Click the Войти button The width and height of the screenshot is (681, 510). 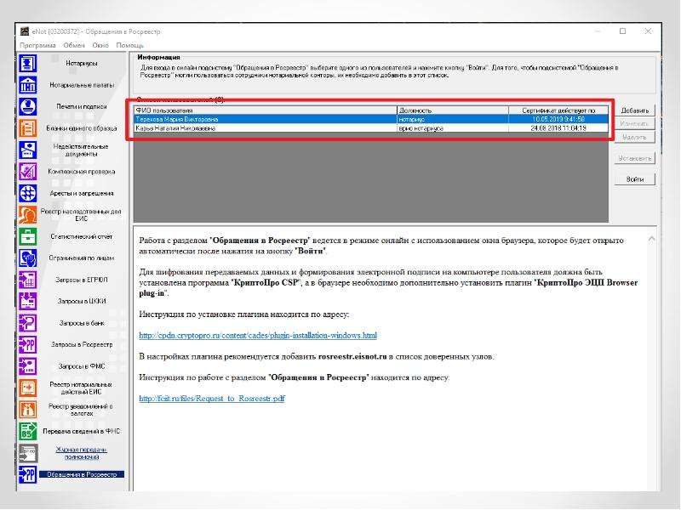tap(634, 179)
